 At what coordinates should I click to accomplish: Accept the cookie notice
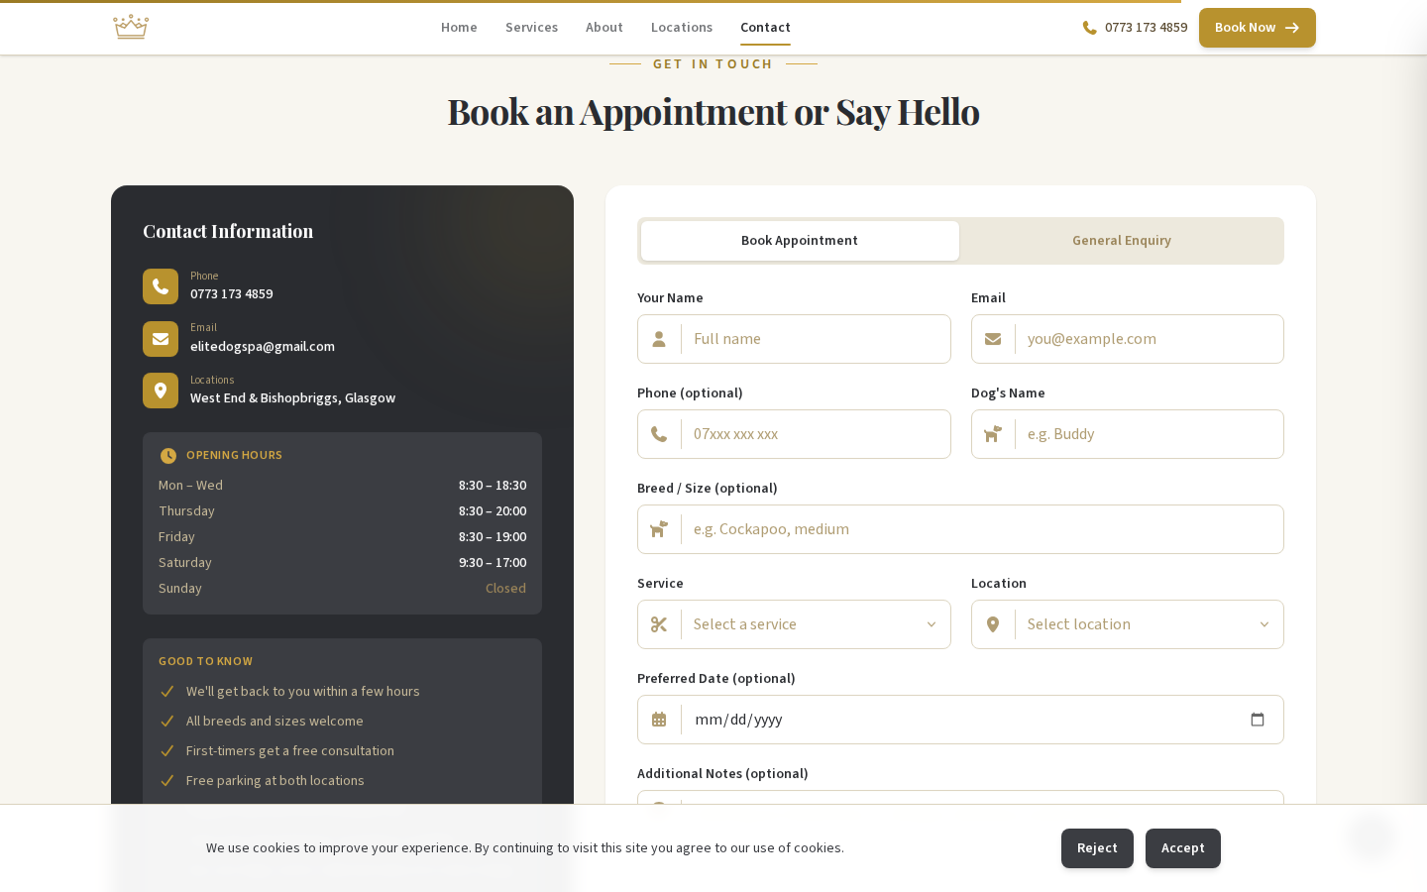(x=1182, y=848)
